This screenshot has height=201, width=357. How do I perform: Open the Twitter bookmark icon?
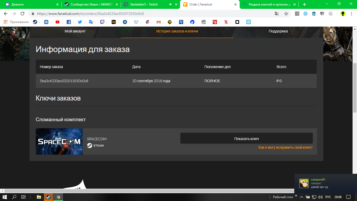[x=80, y=22]
